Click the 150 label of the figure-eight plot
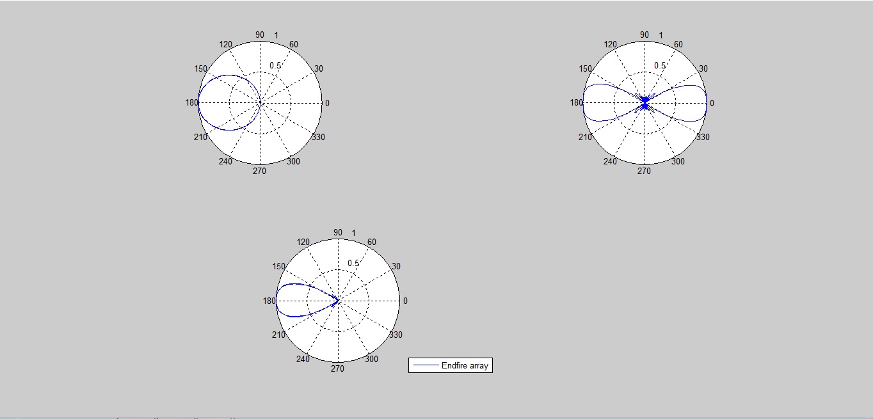873x419 pixels. [x=585, y=68]
